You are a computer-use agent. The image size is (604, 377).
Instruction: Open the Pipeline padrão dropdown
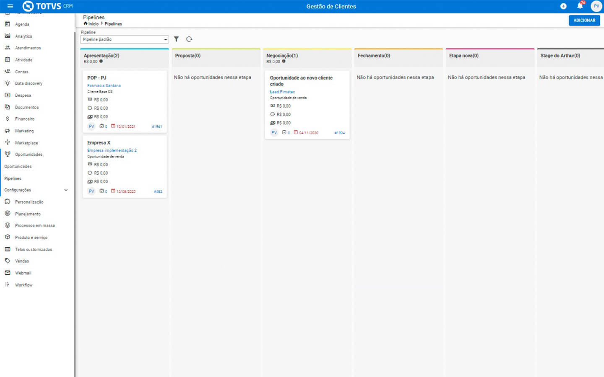coord(124,39)
